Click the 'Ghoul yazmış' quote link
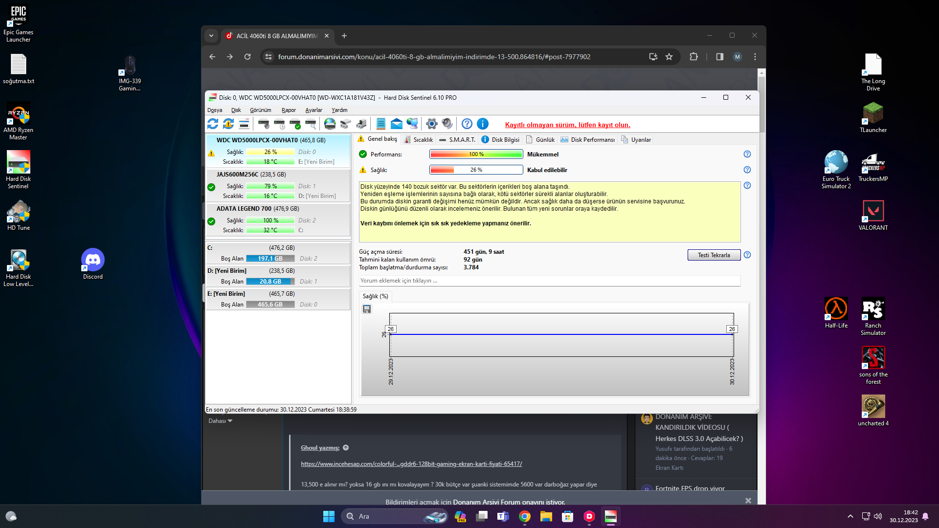939x528 pixels. 320,448
